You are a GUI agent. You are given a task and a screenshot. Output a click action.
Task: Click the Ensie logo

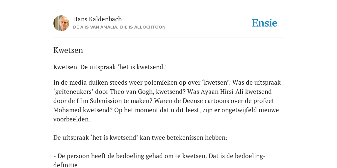coord(265,23)
